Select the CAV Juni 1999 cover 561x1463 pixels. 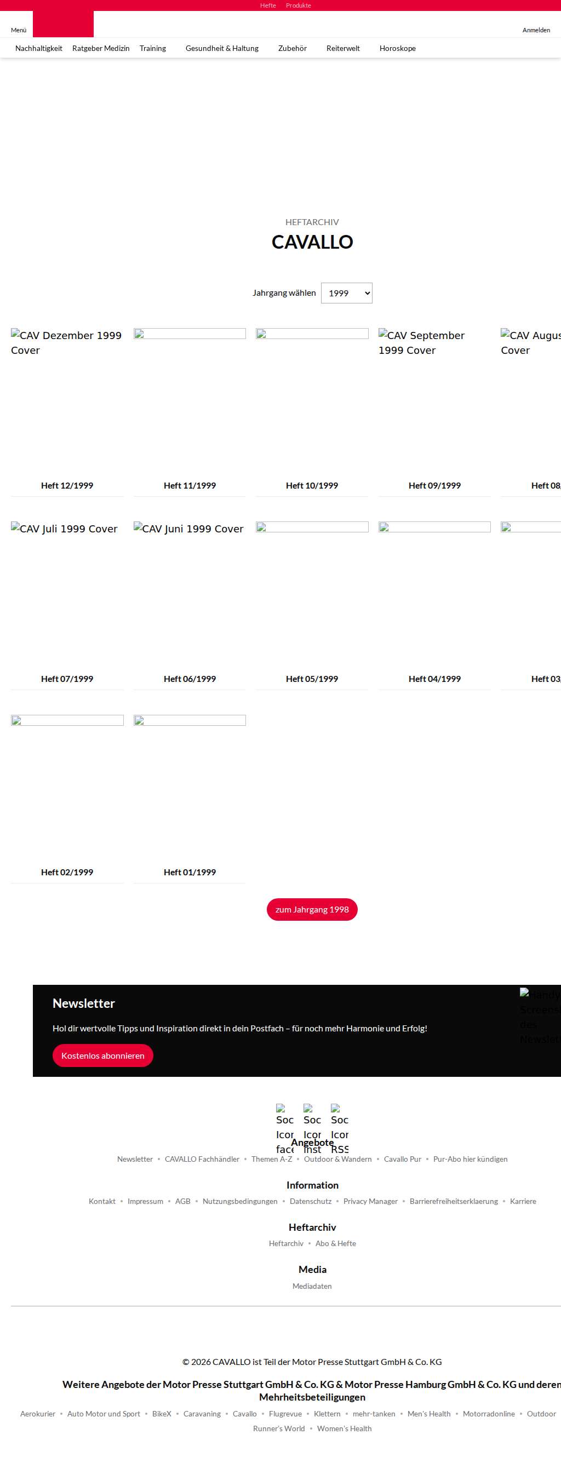pyautogui.click(x=190, y=590)
